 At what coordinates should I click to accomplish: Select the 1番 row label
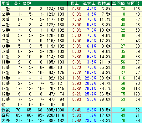tap(6, 9)
